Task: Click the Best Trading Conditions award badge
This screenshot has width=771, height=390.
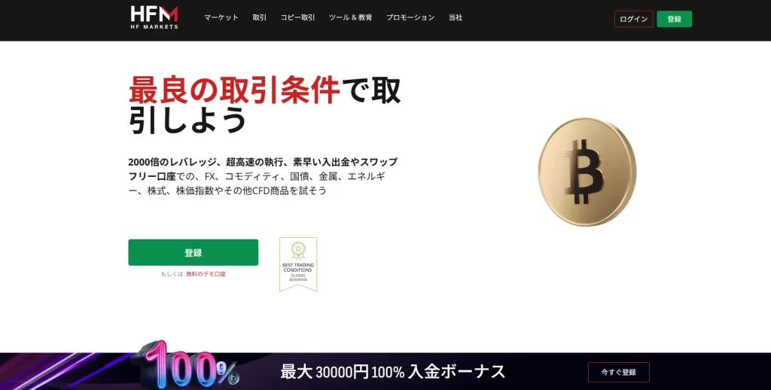Action: (x=298, y=264)
